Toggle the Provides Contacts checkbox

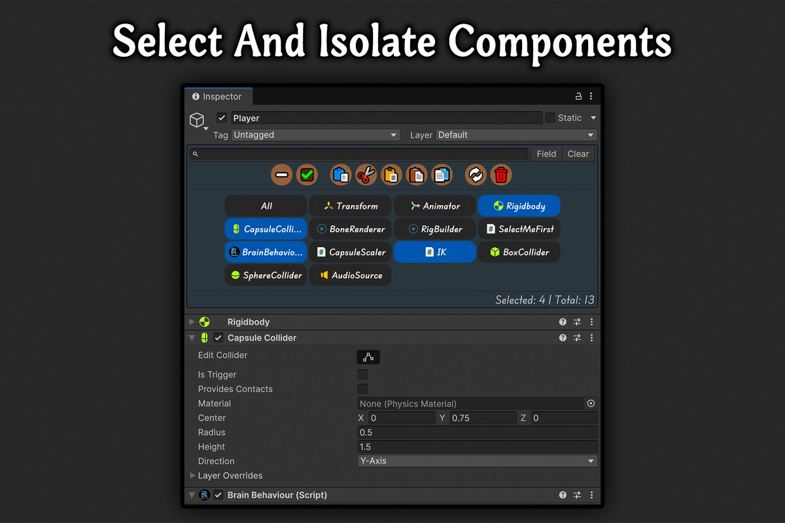[x=363, y=389]
